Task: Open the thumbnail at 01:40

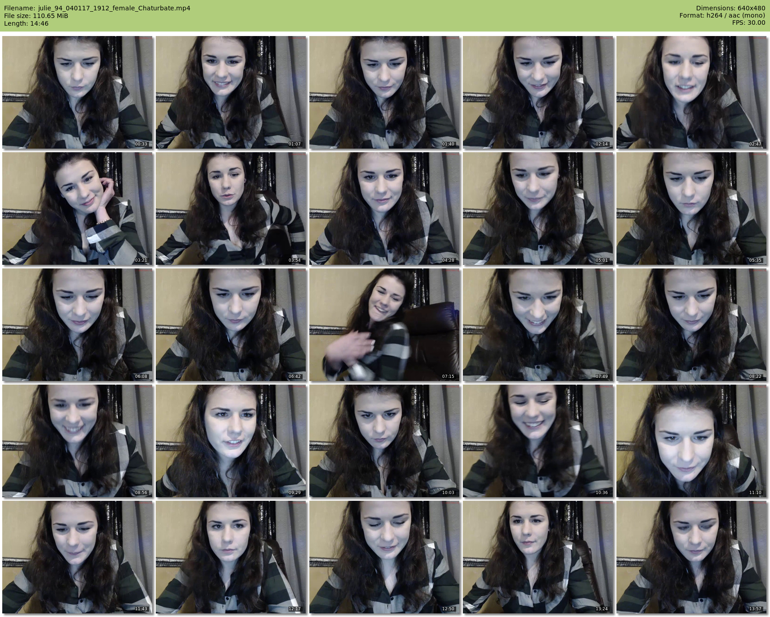Action: pos(384,92)
